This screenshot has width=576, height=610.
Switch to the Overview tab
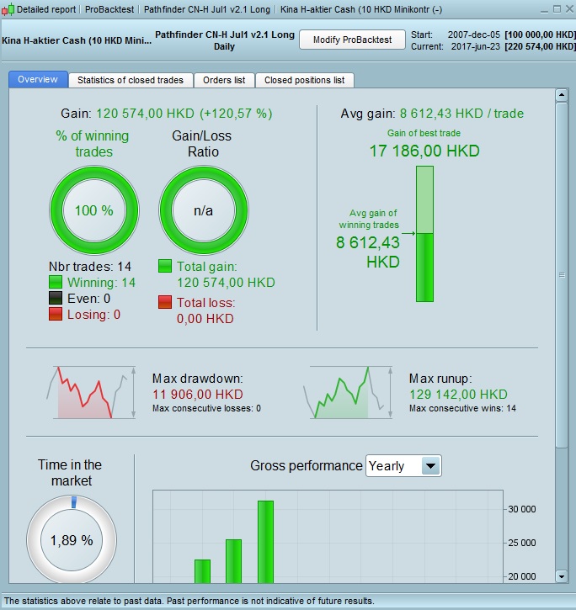pyautogui.click(x=38, y=79)
